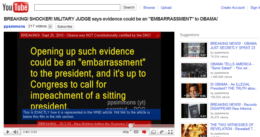Open 360p quality selector
Screen dimensions: 260x137
tap(126, 132)
